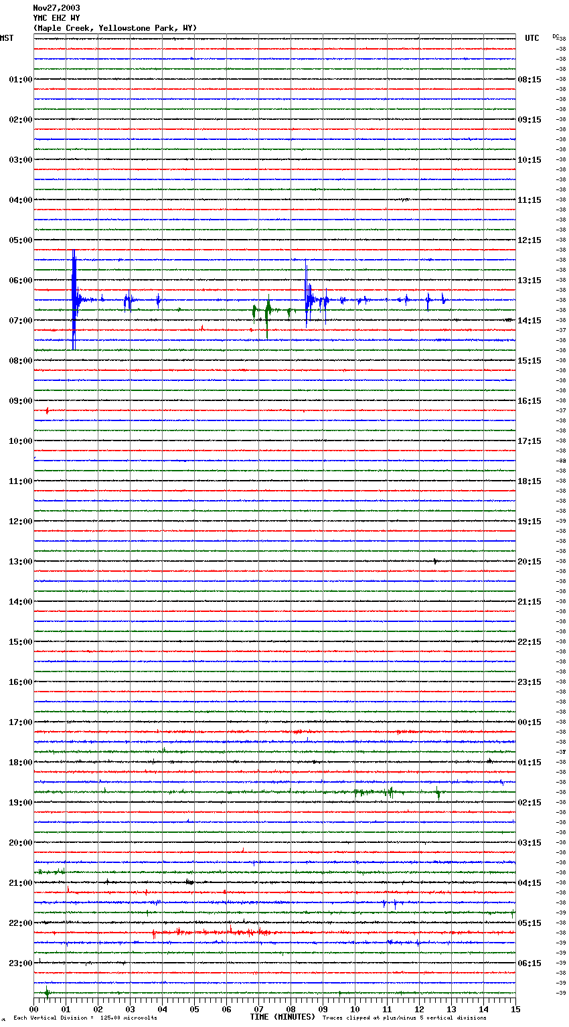The width and height of the screenshot is (569, 1027).
Task: Click the 00 minute tick label
Action: click(33, 1009)
